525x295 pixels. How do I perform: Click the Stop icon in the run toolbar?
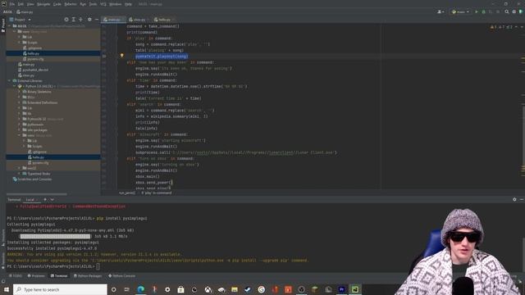click(x=498, y=11)
